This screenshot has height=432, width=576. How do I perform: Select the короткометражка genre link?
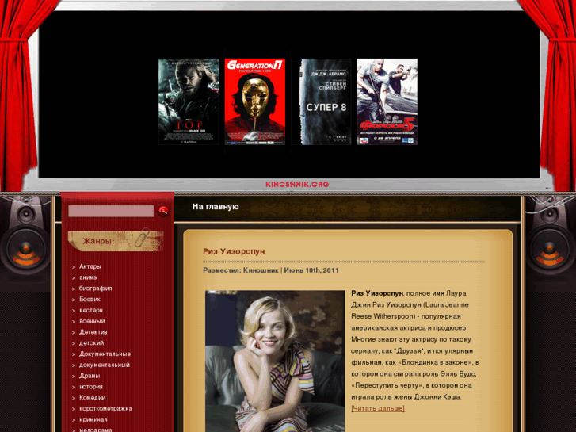tap(106, 408)
